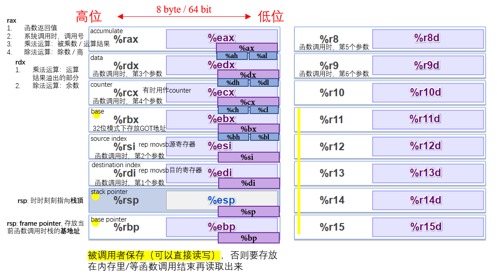Click the red 高位 label
The height and width of the screenshot is (278, 497).
89,16
